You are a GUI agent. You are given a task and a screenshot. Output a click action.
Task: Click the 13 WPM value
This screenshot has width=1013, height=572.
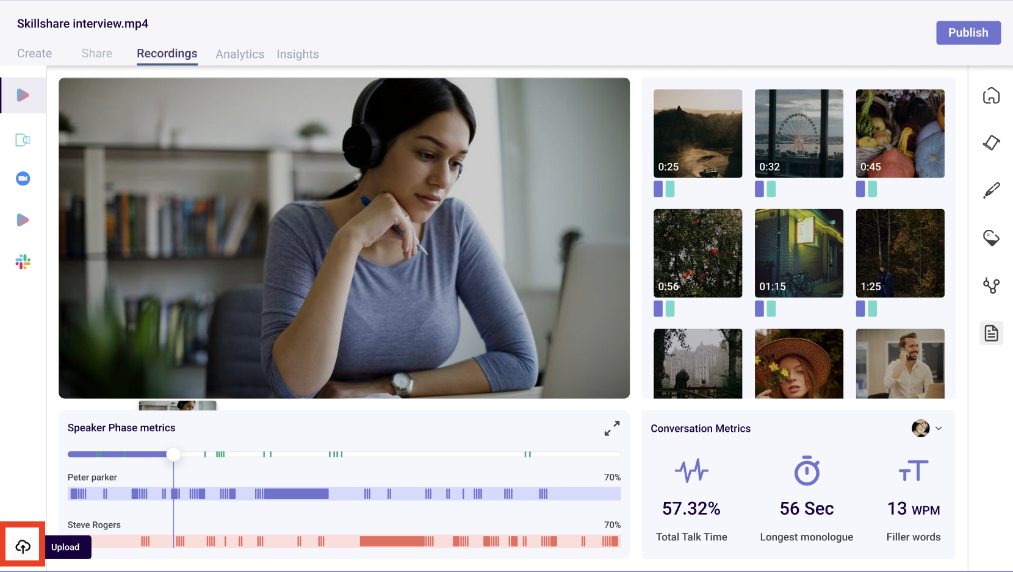tap(914, 509)
